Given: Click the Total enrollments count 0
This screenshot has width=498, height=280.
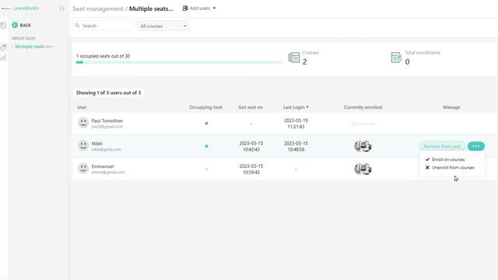Looking at the screenshot, I should pos(407,62).
